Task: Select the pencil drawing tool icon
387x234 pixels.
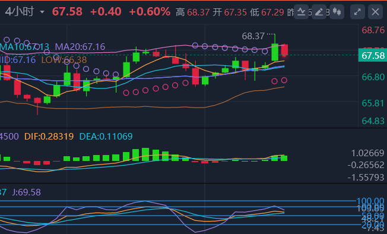Action: click(x=319, y=12)
